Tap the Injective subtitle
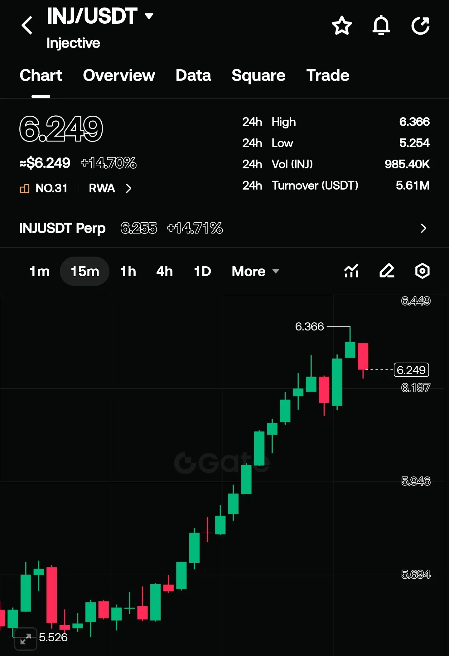The image size is (449, 656). coord(73,43)
